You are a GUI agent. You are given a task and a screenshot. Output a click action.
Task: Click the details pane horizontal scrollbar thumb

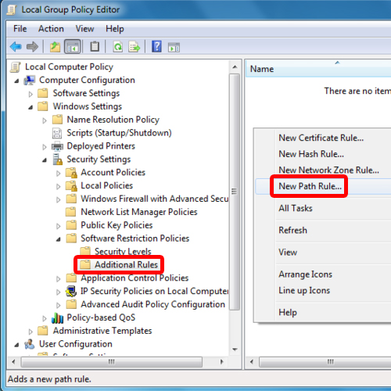[325, 362]
